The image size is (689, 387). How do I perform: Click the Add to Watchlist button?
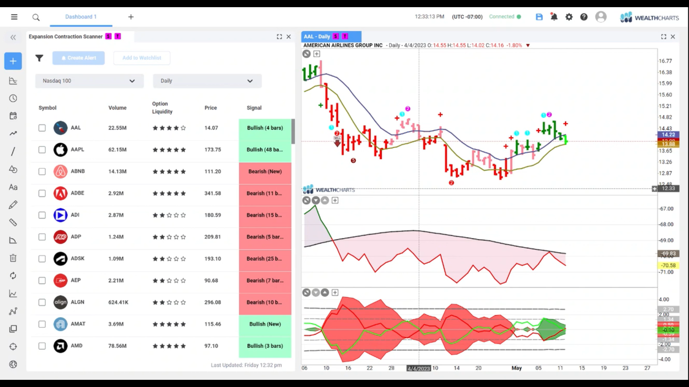coord(142,58)
